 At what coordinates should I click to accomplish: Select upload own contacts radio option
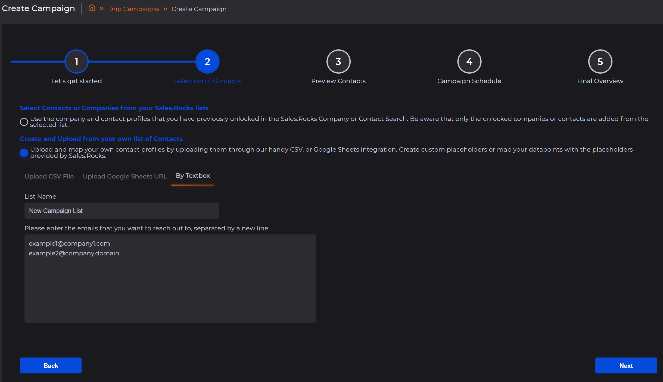tap(24, 153)
